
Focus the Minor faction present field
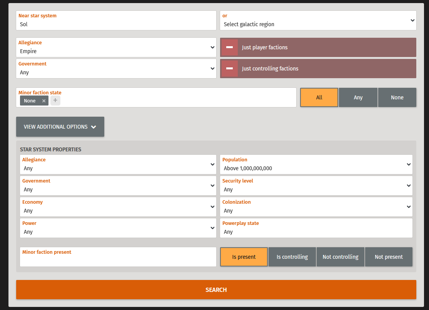(118, 257)
